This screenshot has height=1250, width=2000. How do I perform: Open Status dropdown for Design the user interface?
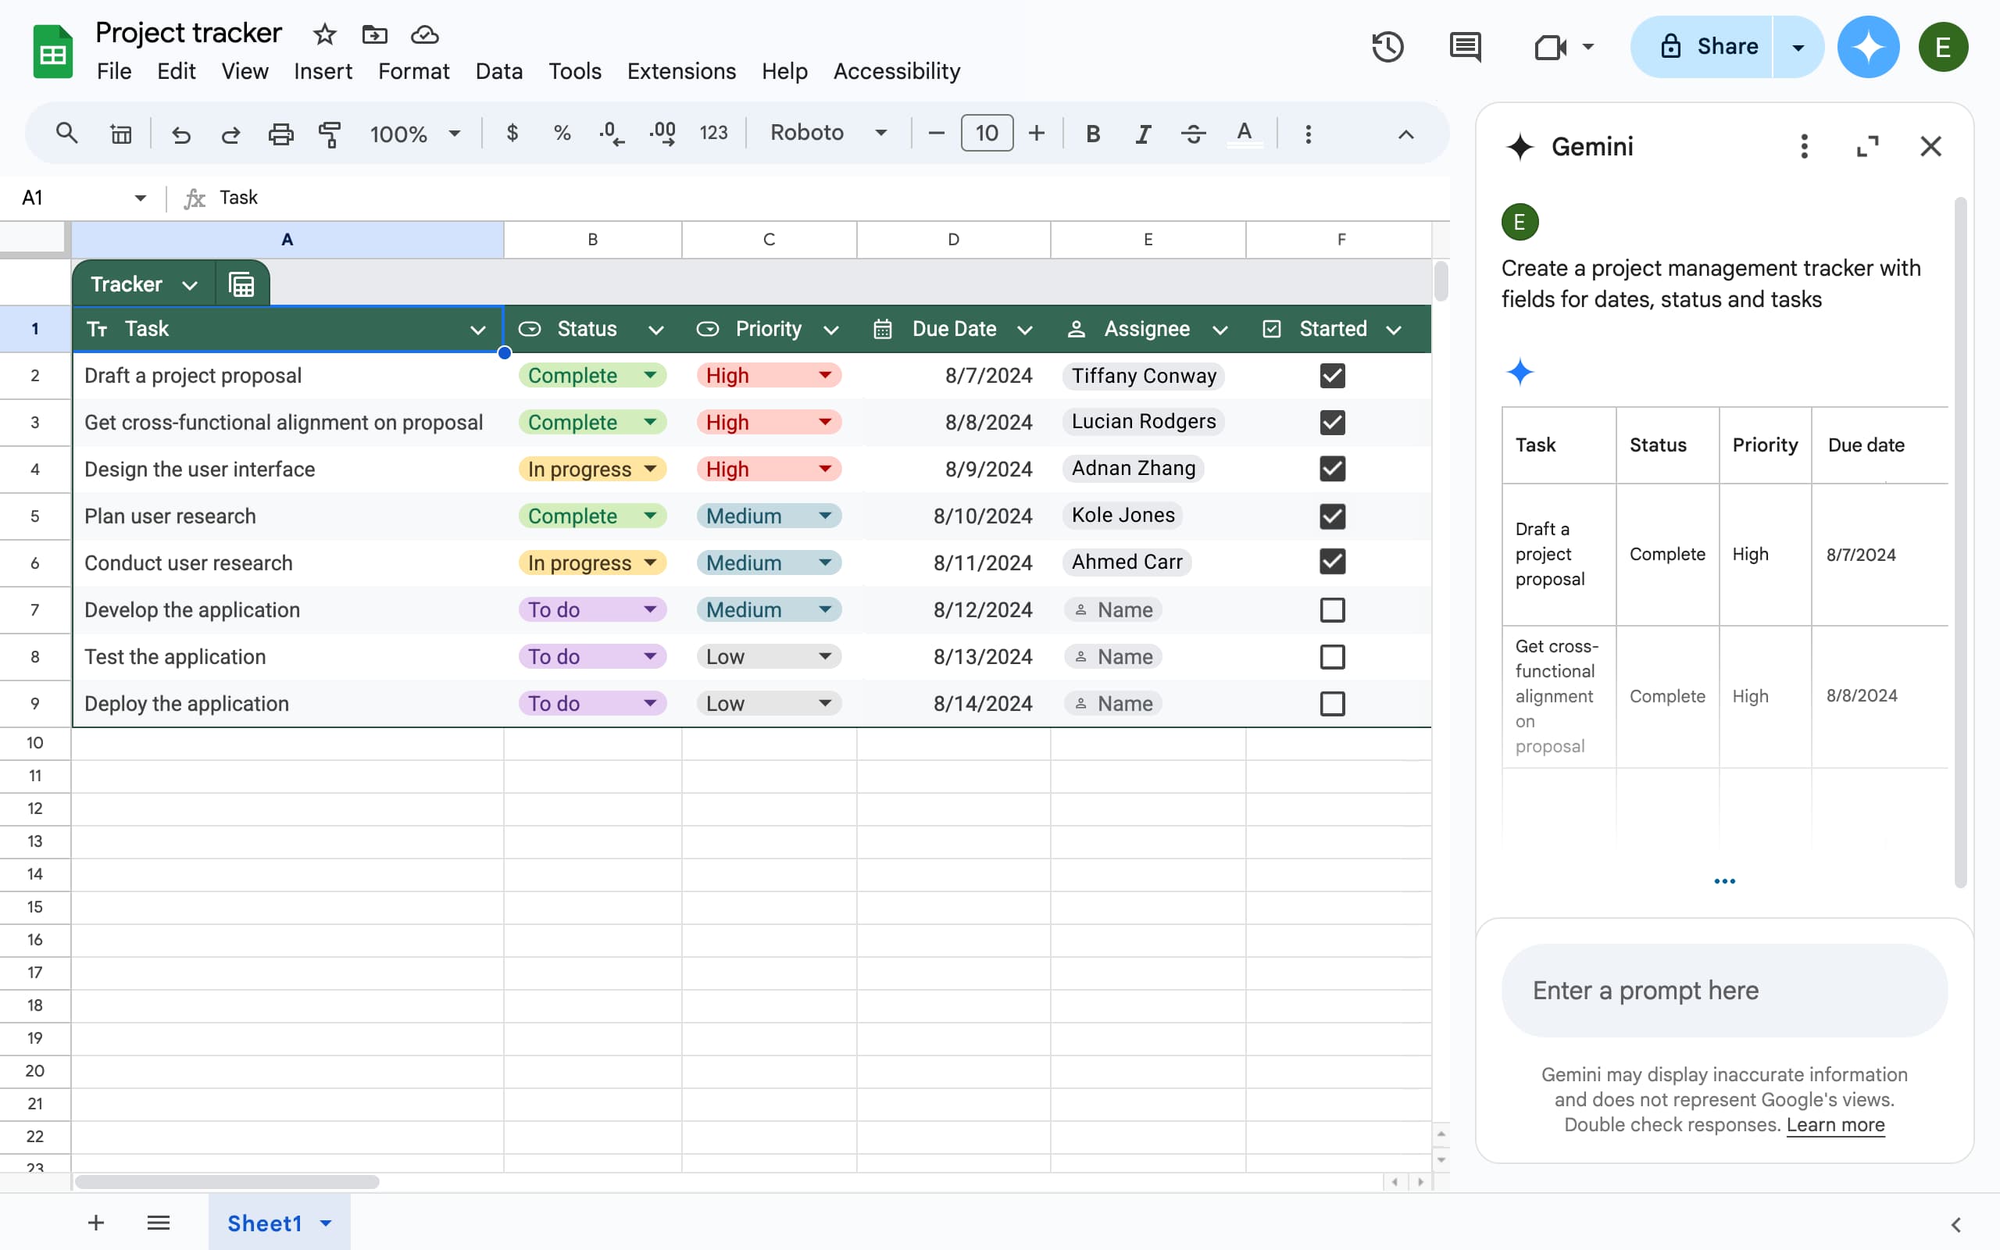coord(651,470)
